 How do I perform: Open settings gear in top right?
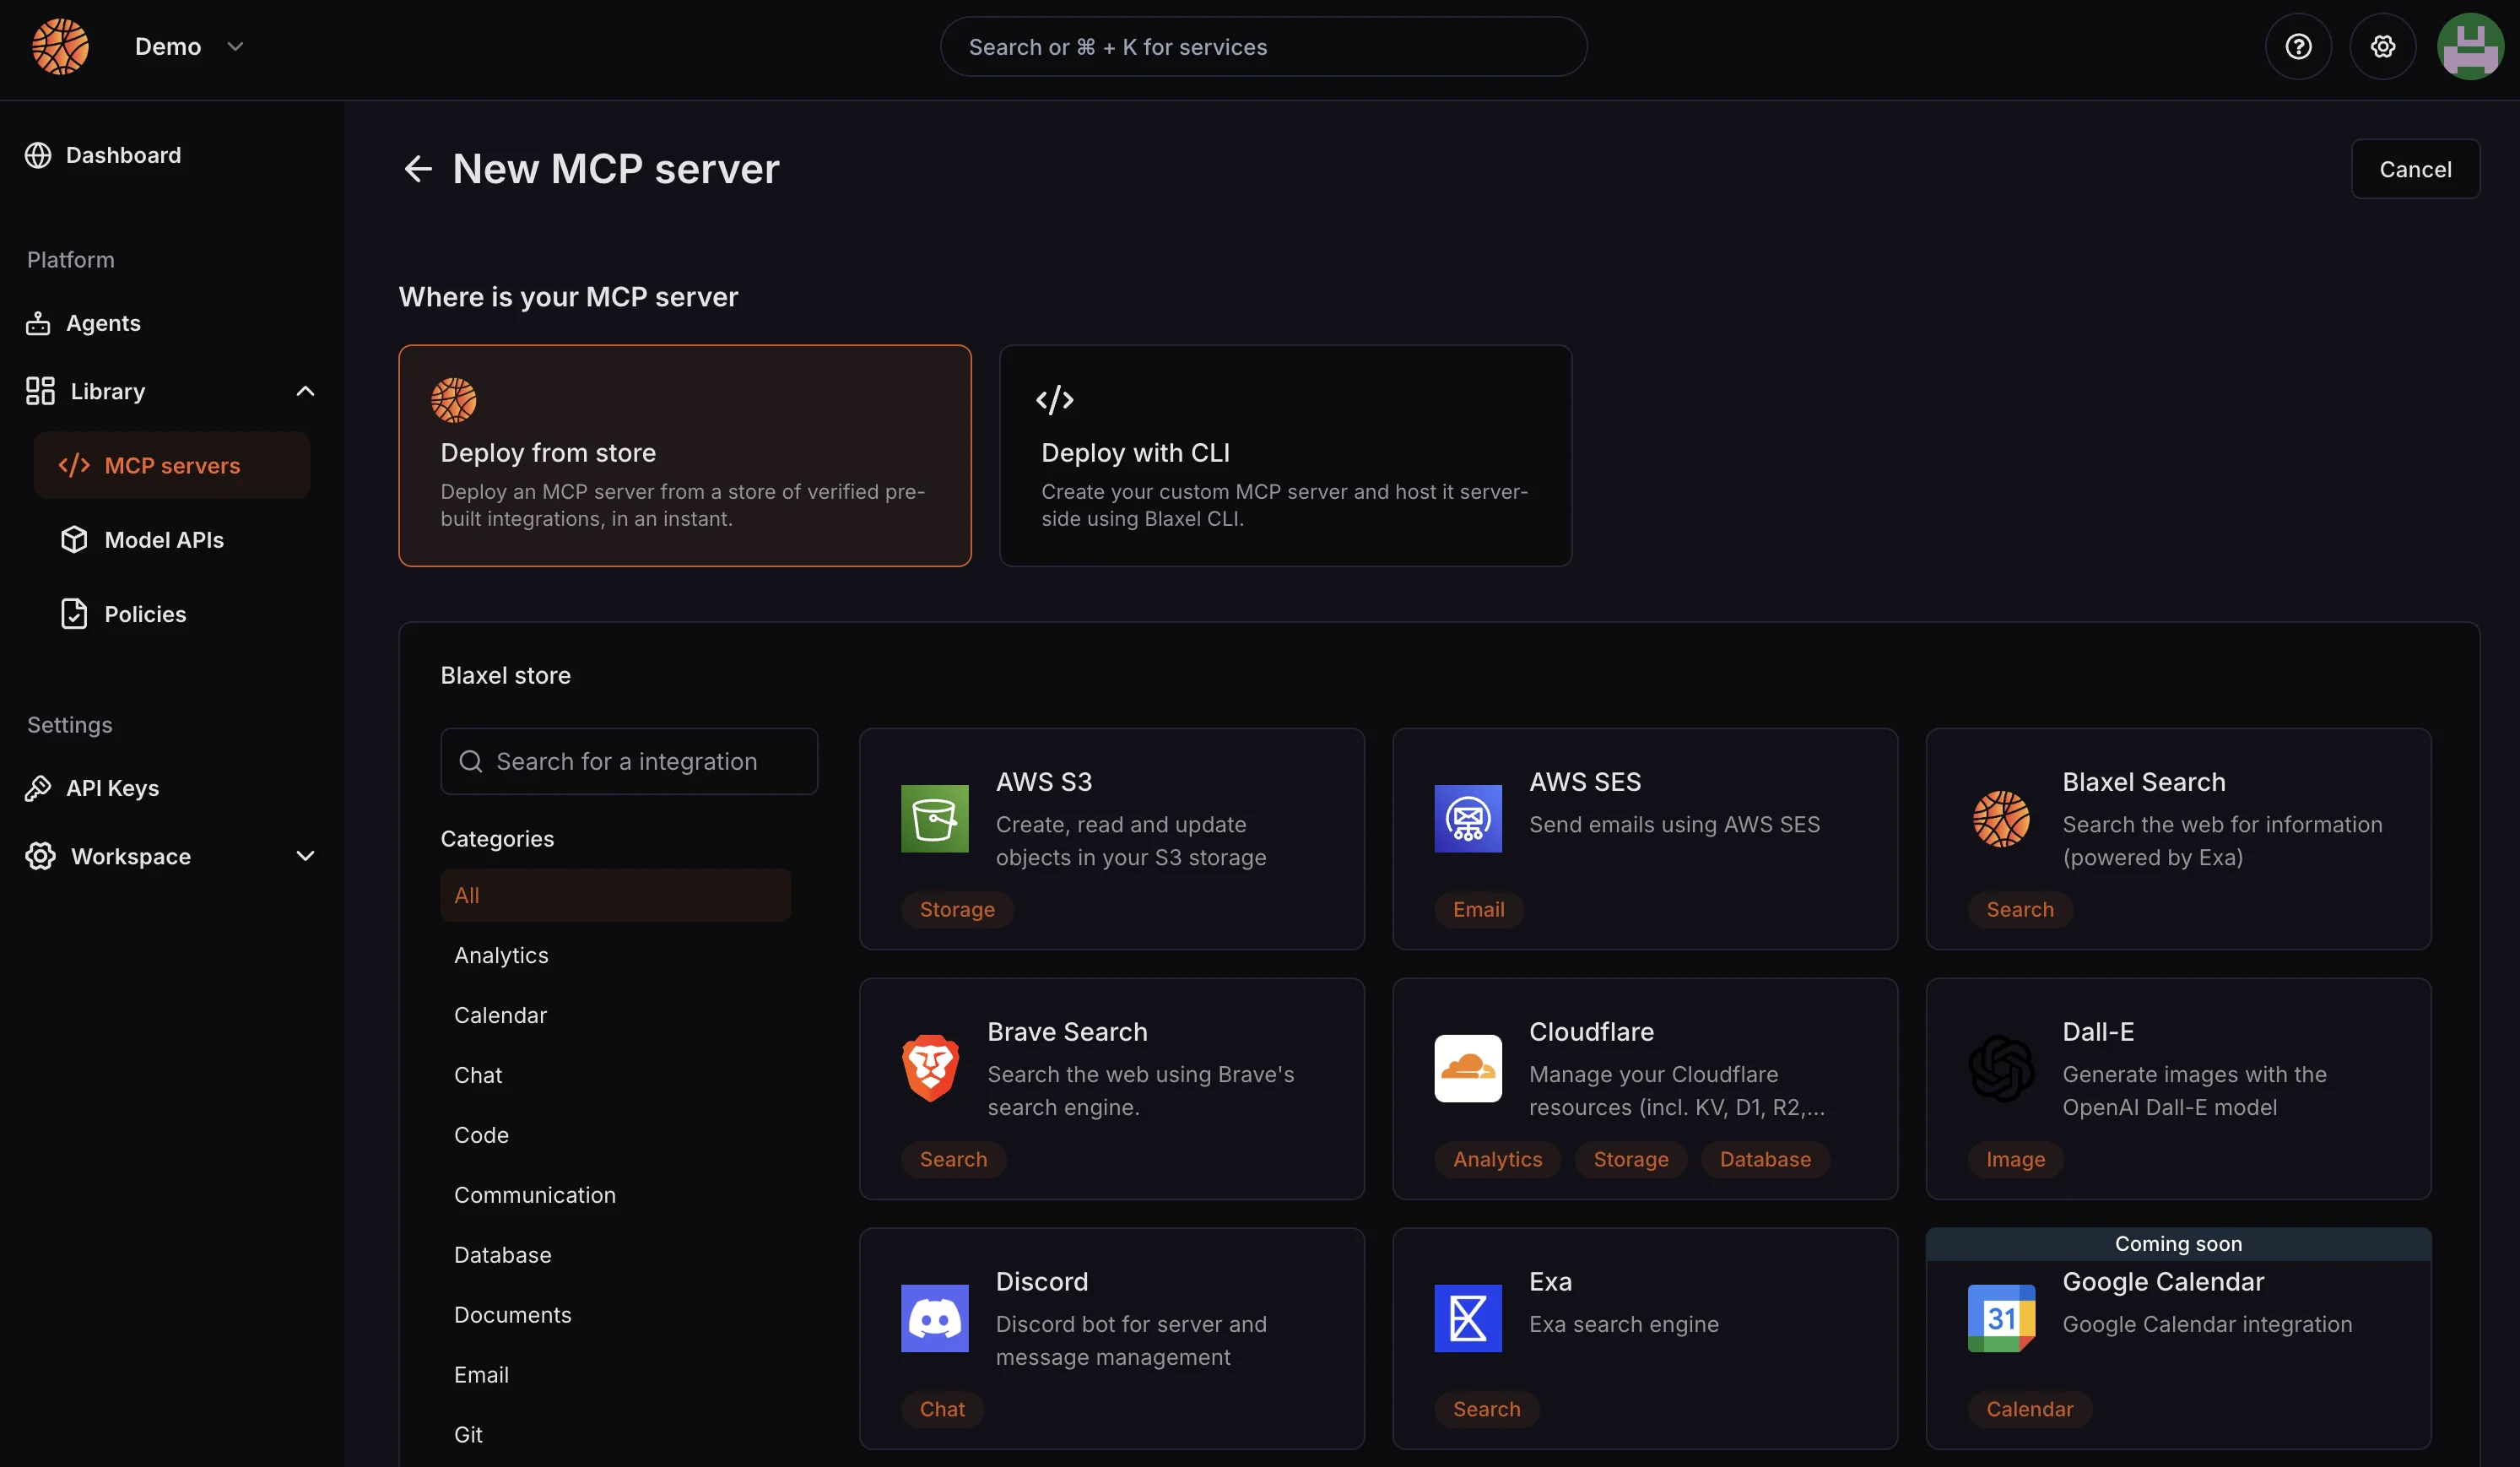coord(2383,46)
